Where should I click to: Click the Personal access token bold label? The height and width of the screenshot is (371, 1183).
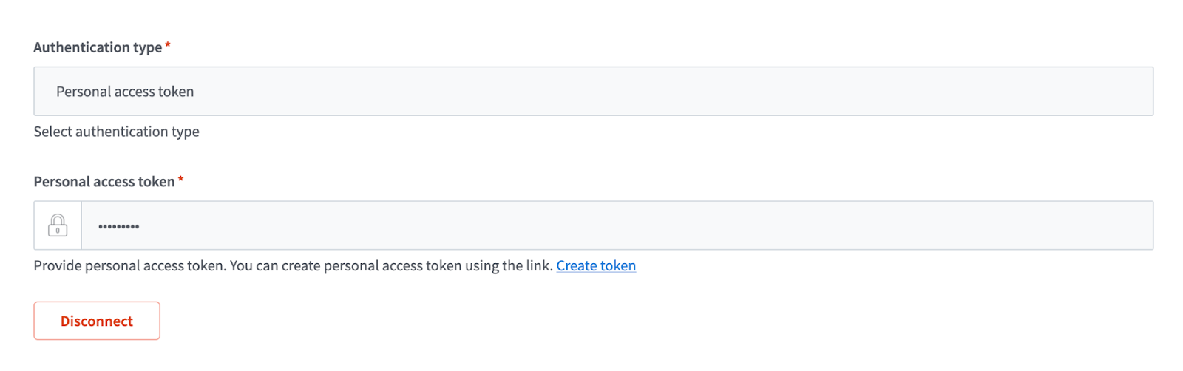click(104, 182)
